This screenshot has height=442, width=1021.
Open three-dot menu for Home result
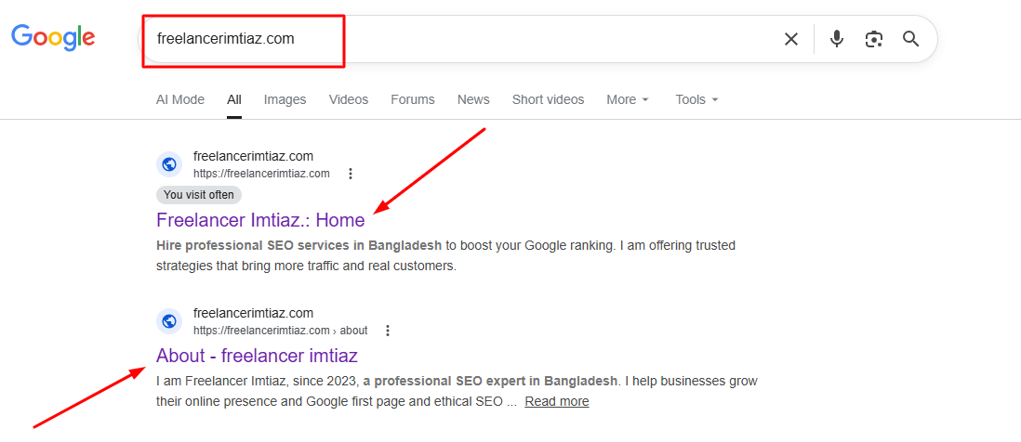[351, 174]
